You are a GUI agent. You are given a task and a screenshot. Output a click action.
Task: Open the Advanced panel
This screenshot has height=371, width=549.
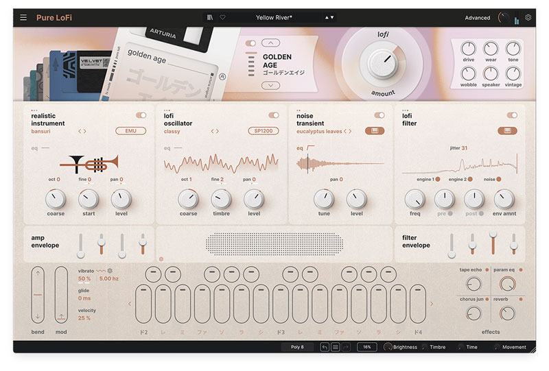(477, 18)
